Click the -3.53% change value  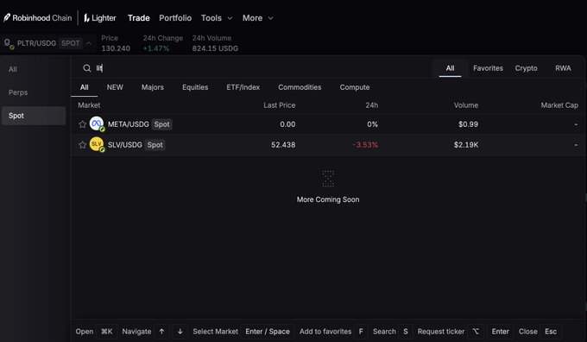point(365,144)
